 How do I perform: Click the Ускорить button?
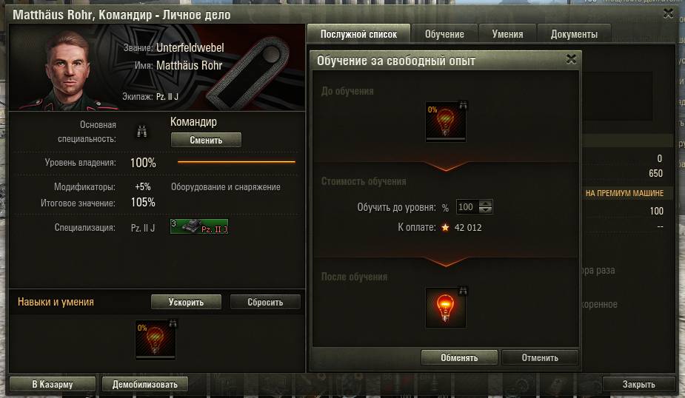pos(186,302)
